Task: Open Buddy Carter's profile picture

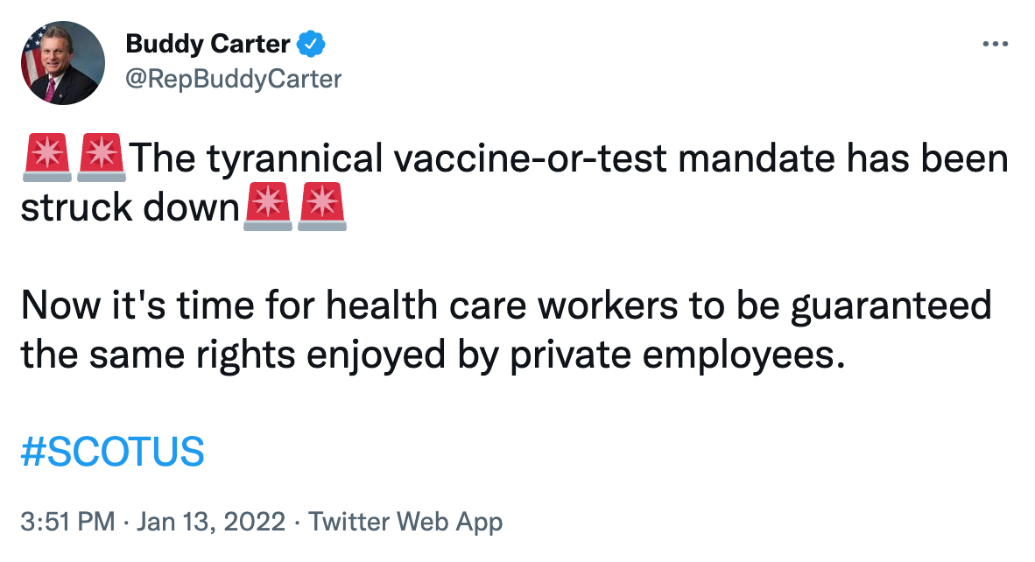Action: point(63,63)
